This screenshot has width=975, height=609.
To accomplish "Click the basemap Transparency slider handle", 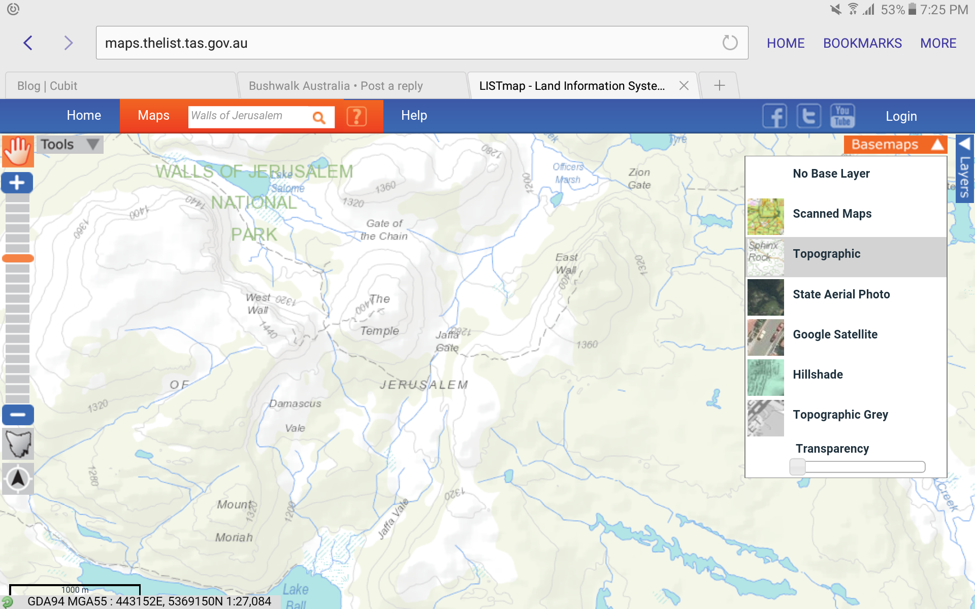I will pos(797,466).
